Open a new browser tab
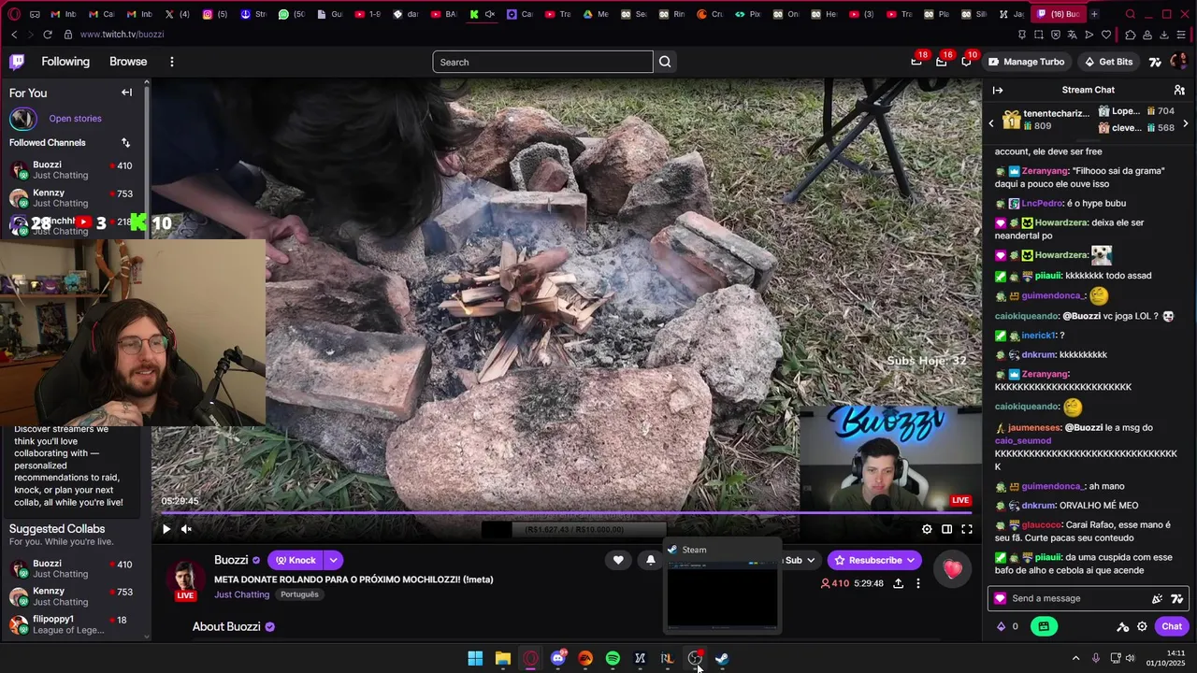 coord(1094,14)
